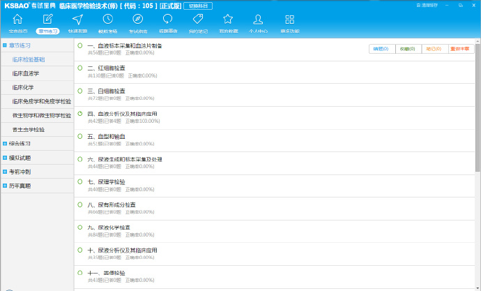Click green circle beside 十一、粪便检验
Image resolution: width=481 pixels, height=291 pixels.
pos(80,273)
